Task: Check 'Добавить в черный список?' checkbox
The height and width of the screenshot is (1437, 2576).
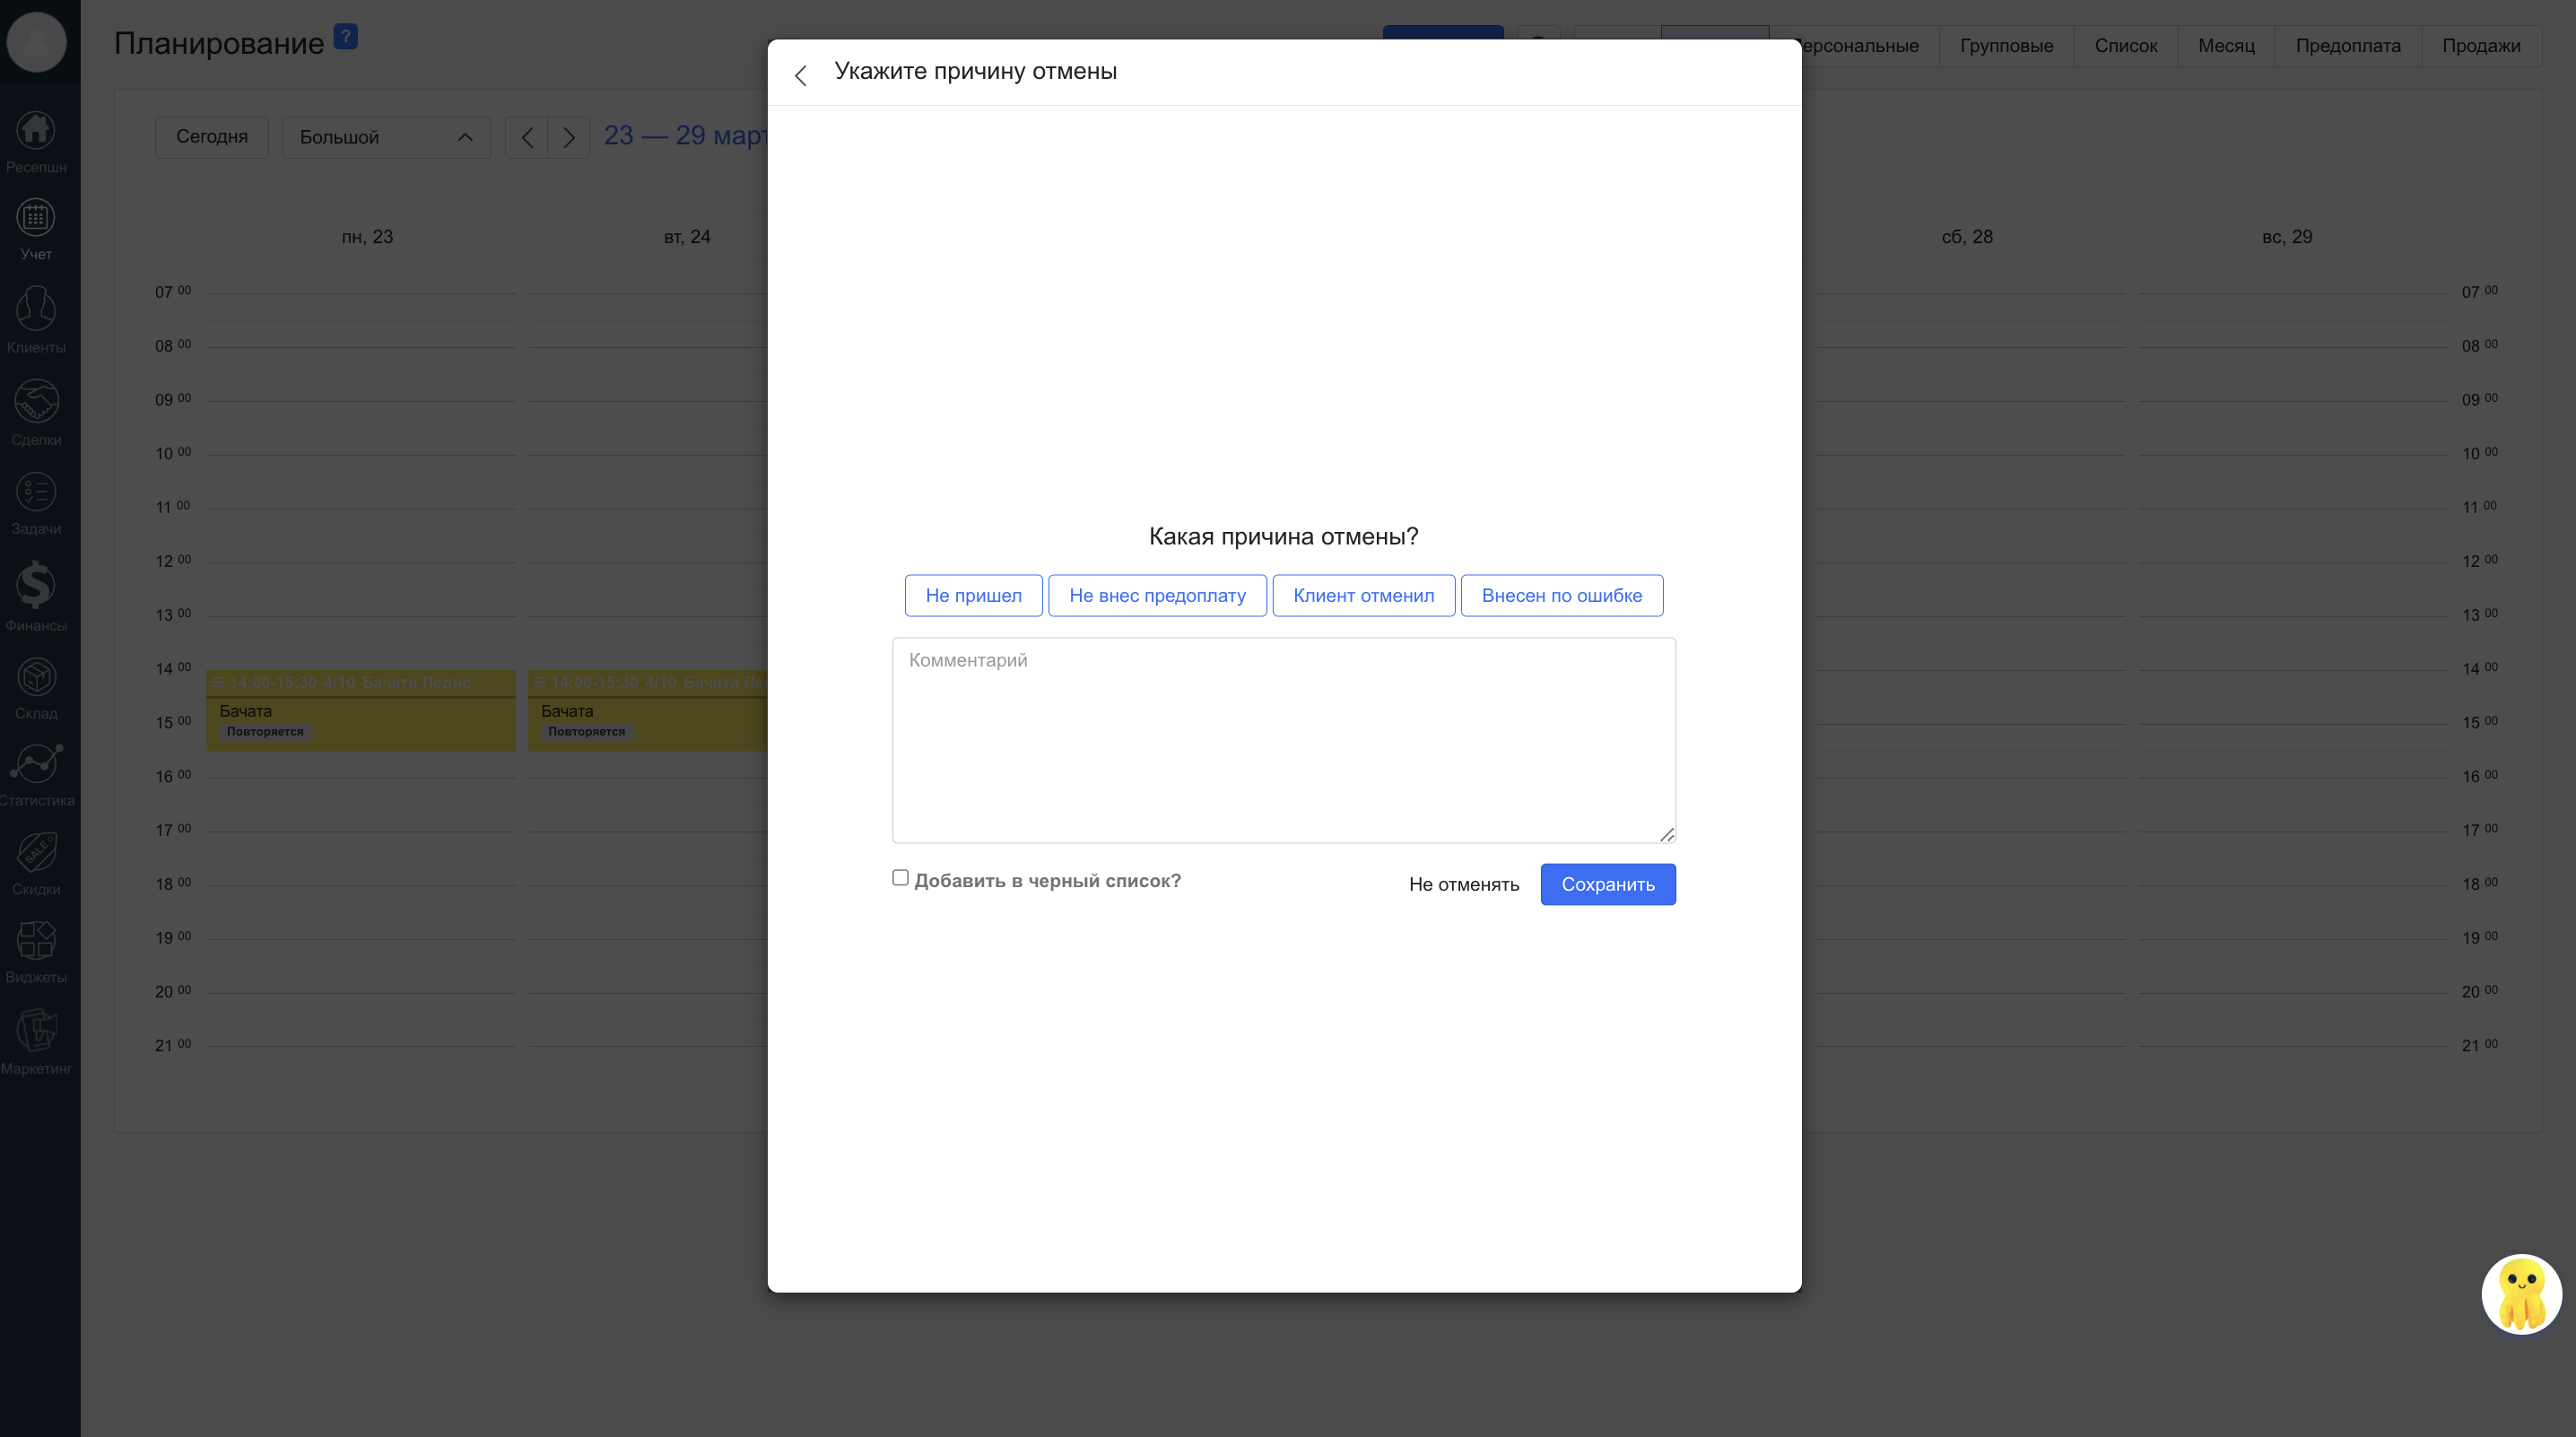Action: click(900, 878)
